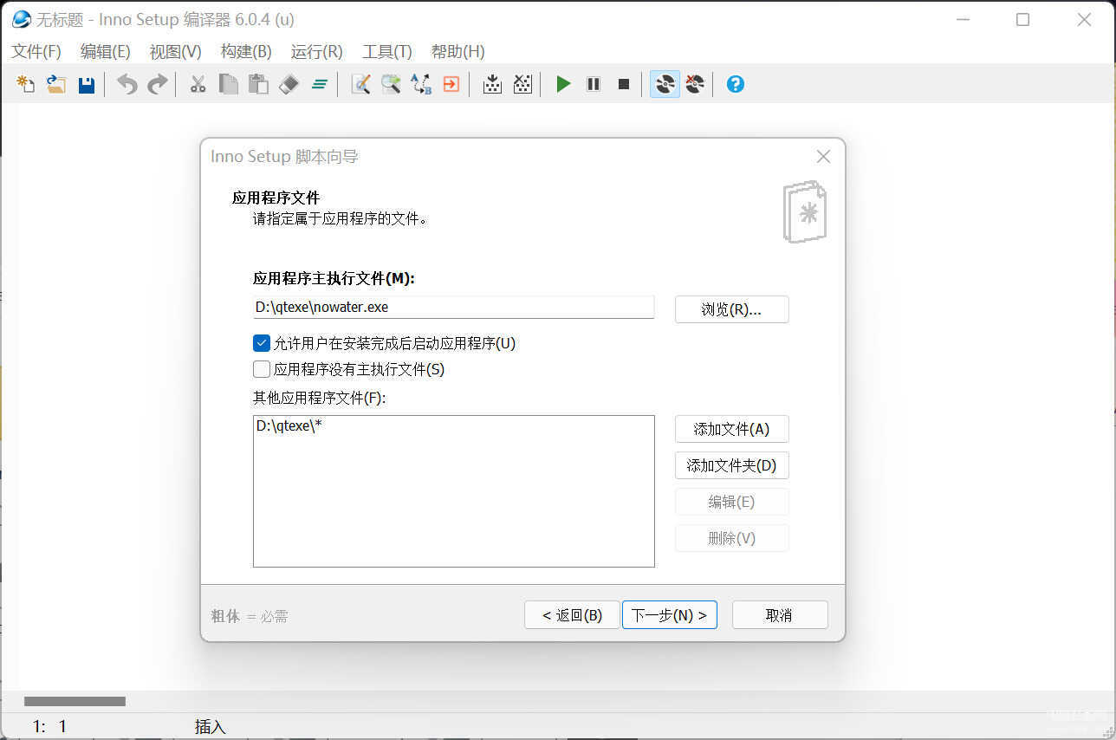
Task: Click the main executable path input field
Action: coord(454,307)
